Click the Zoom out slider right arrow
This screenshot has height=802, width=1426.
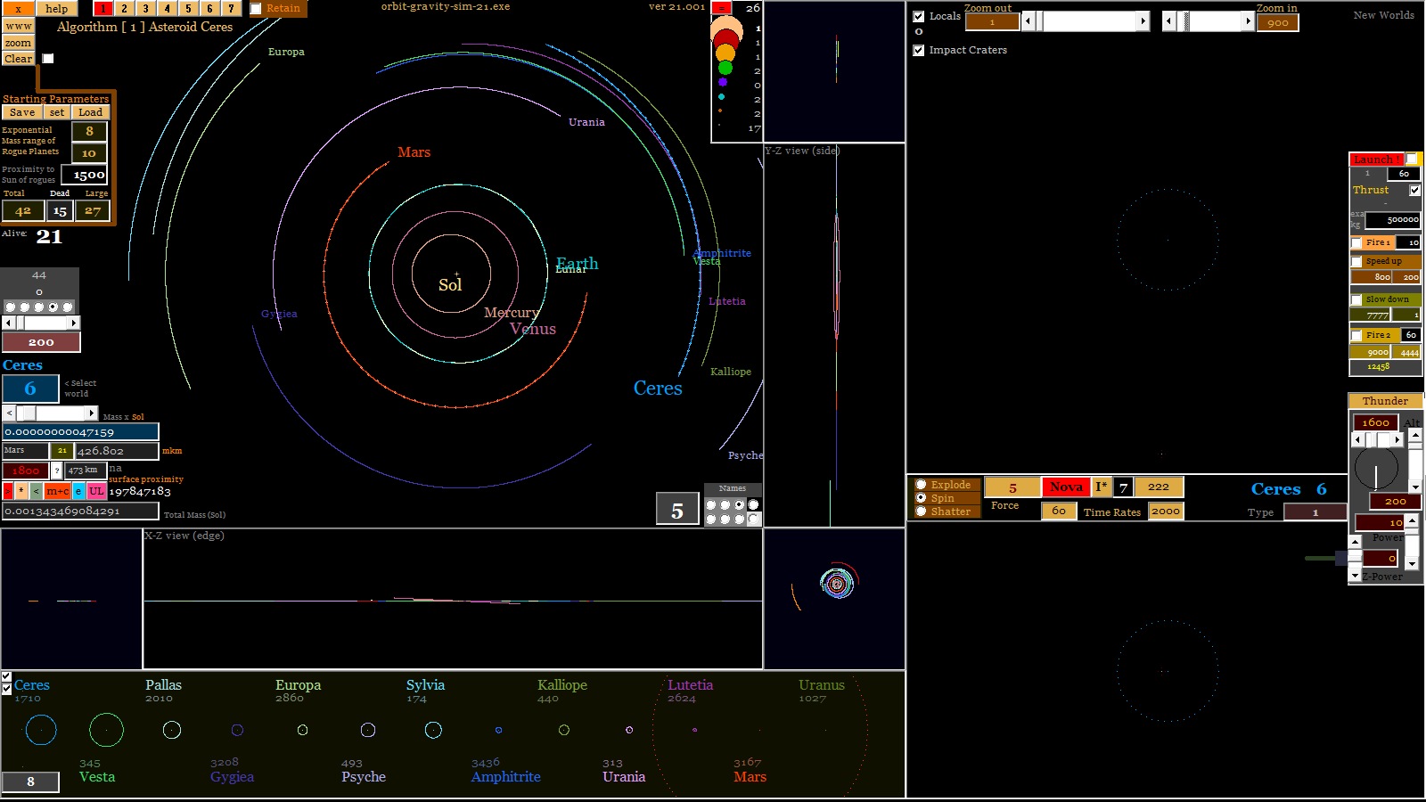click(1143, 20)
